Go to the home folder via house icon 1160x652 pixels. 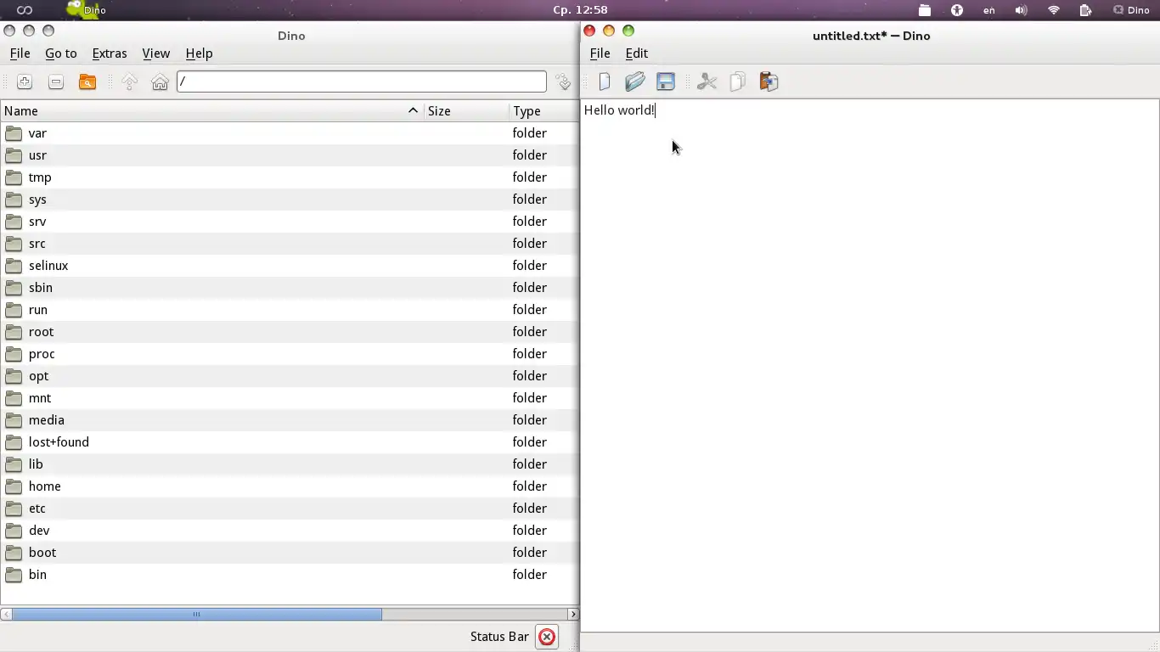click(x=160, y=81)
